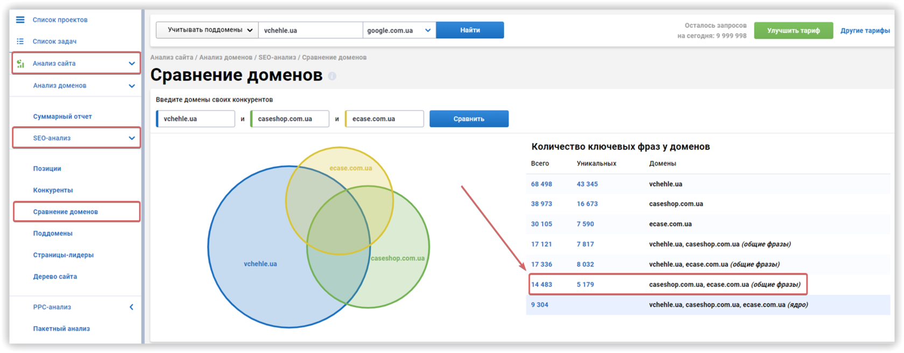
Task: Click the common phrases total 14 483
Action: click(541, 285)
